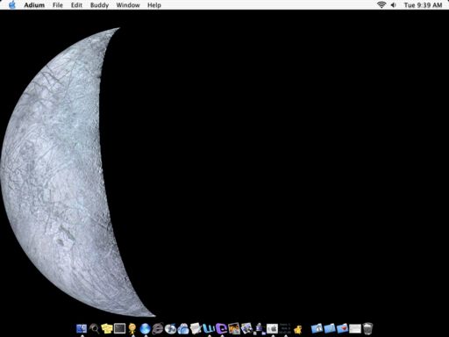The height and width of the screenshot is (337, 449).
Task: Open the Trash in the dock
Action: pyautogui.click(x=367, y=328)
